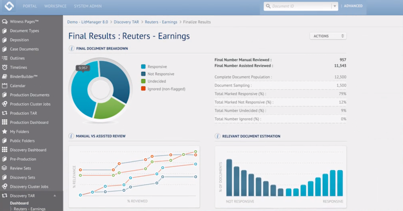Click the Production TAR arrows icon
403x211 pixels.
point(5,113)
